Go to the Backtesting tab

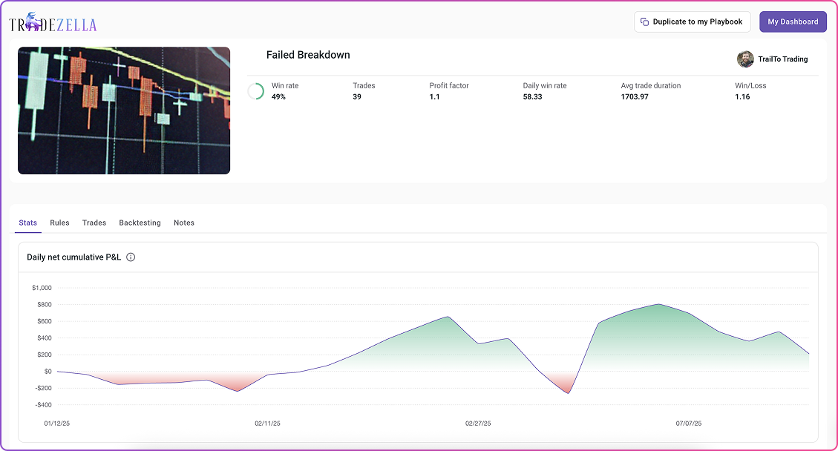pos(140,223)
